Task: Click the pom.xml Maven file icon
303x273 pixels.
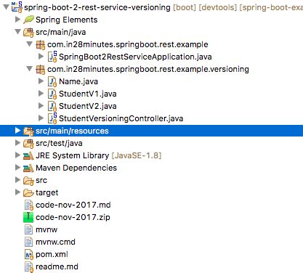Action: 29,254
